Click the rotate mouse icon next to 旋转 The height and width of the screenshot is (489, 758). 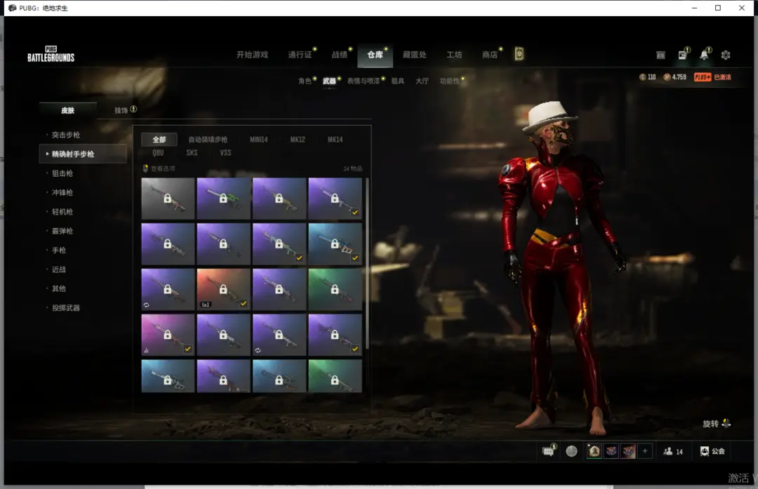point(726,424)
